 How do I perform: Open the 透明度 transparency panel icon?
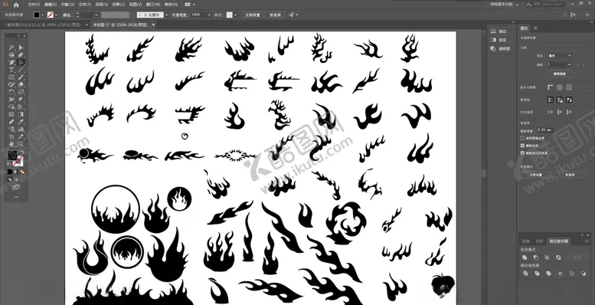pyautogui.click(x=493, y=48)
